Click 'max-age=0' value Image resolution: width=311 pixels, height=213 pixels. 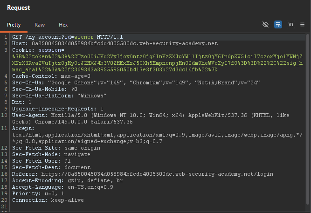coord(76,76)
